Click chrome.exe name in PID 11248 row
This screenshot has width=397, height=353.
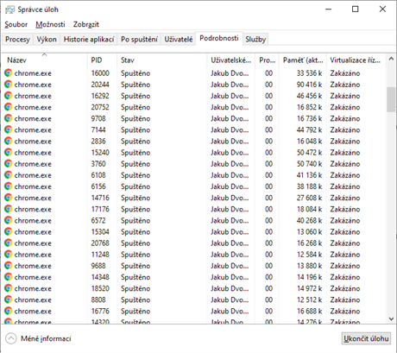coord(33,255)
